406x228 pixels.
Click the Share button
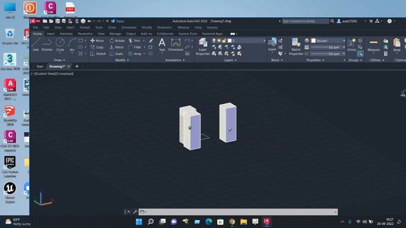point(117,21)
